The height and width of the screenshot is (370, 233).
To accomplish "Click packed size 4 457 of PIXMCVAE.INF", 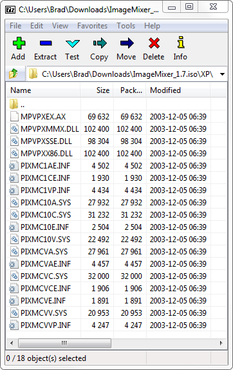I will pyautogui.click(x=133, y=263).
